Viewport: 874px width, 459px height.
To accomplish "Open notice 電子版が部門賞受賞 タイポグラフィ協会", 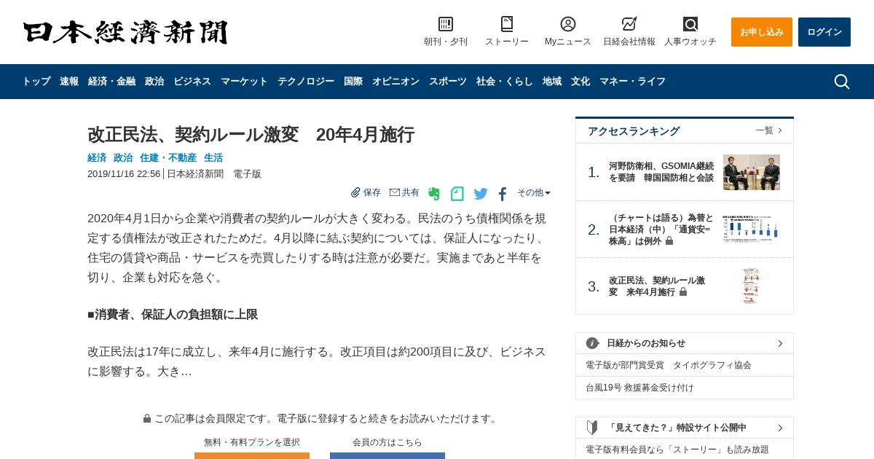I will (669, 365).
